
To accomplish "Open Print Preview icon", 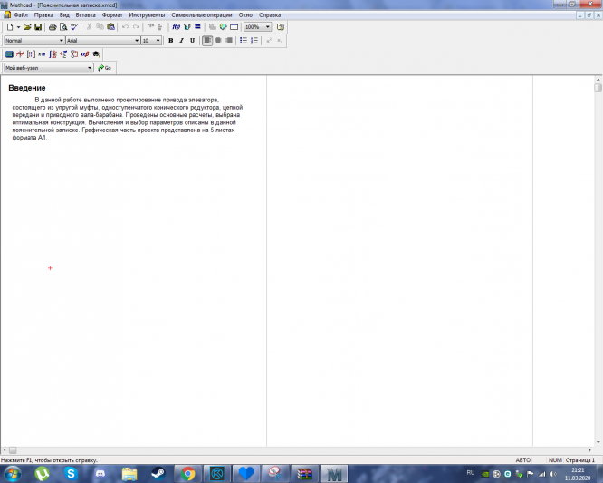I will point(63,27).
